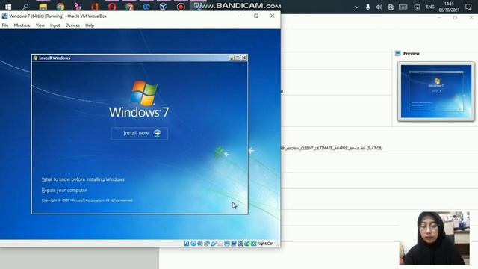Click the display settings status icon
This screenshot has height=269, width=478.
coord(227,244)
